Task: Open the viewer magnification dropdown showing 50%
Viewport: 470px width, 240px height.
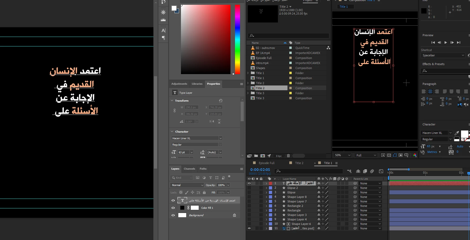Action: (x=343, y=155)
